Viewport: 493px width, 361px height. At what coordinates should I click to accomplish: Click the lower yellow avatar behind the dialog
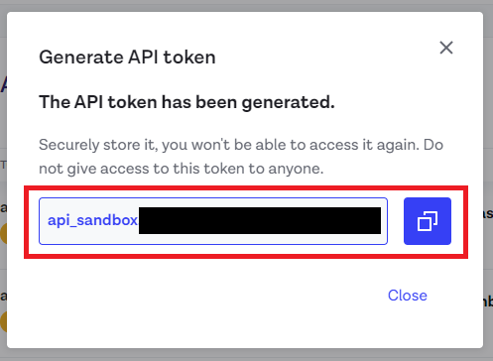[3, 321]
